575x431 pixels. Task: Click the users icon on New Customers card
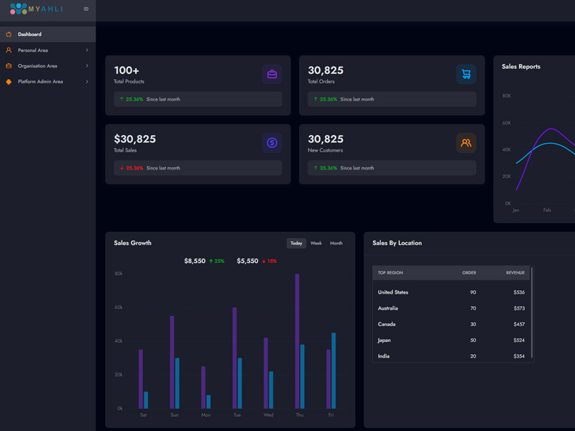(466, 143)
